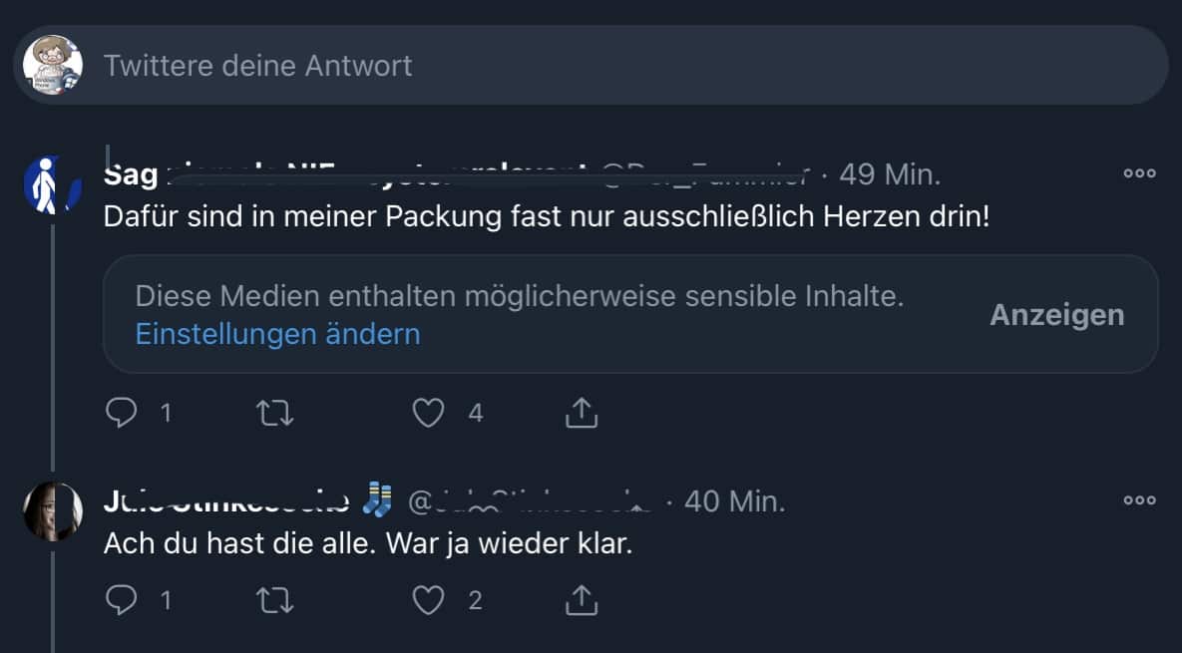Type in "Twittere deine Antwort" field
Screen dimensions: 1182x653
tap(598, 66)
